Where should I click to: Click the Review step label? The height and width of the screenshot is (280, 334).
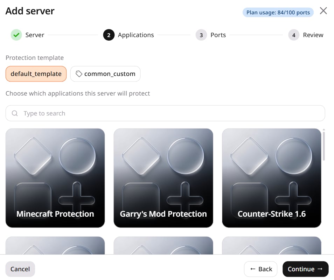click(313, 35)
